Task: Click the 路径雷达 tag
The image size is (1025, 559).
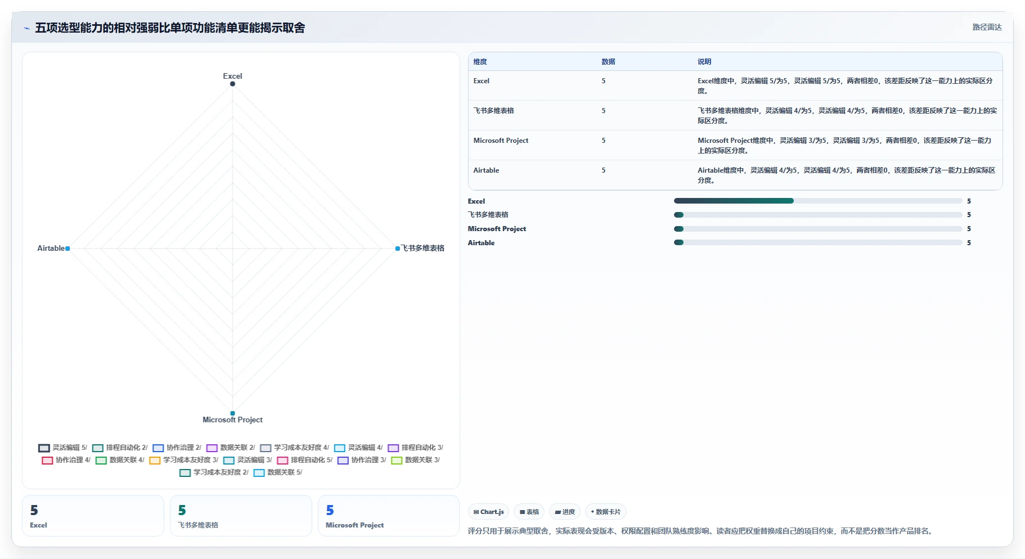Action: point(987,27)
